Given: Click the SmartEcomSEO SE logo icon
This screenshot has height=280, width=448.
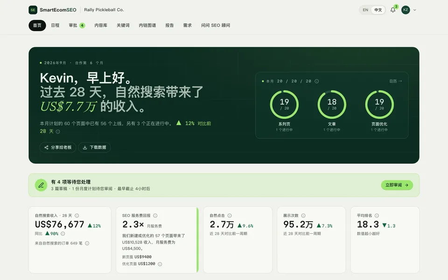Looking at the screenshot, I should [33, 10].
